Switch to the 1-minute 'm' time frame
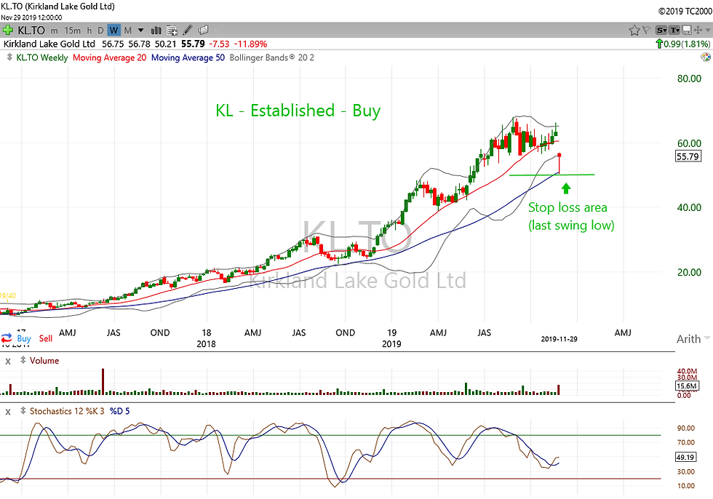 [54, 31]
